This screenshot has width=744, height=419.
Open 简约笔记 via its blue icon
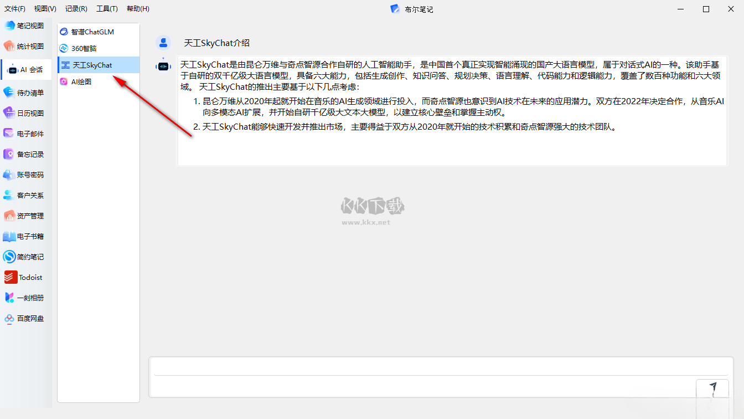9,257
